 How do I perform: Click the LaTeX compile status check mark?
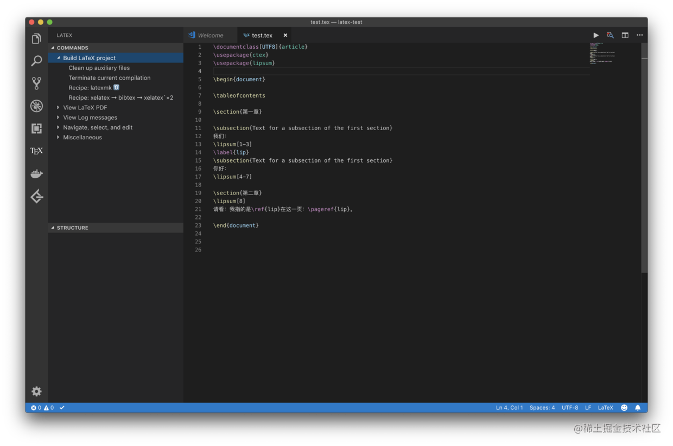tap(61, 408)
